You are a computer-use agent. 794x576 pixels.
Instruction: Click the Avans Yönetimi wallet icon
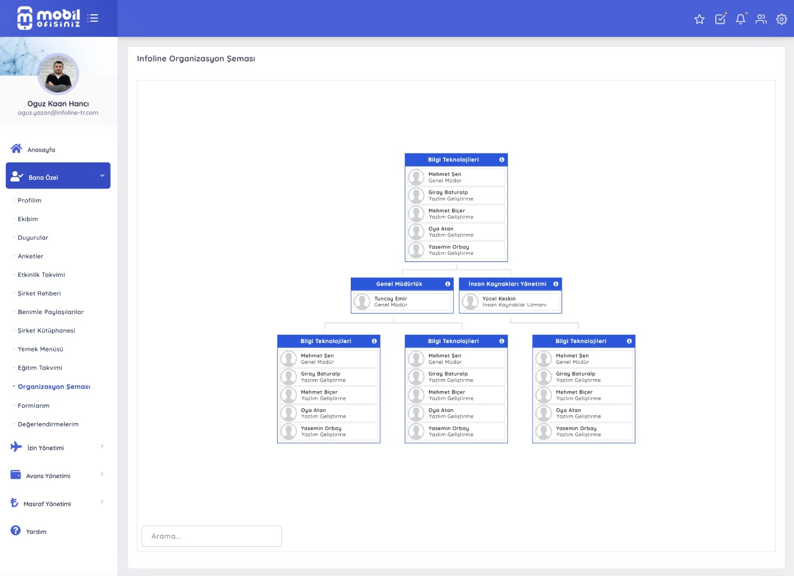[16, 475]
